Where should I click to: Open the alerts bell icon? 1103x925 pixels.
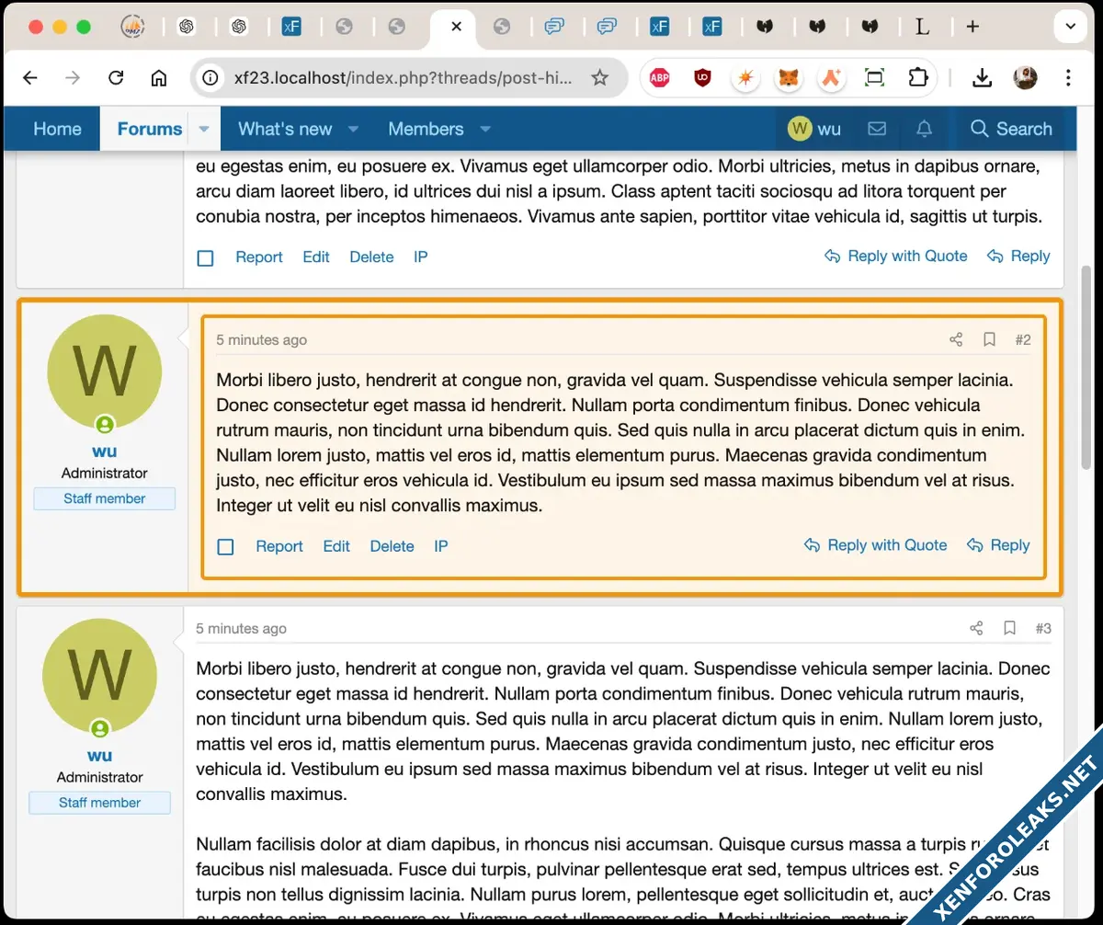tap(924, 129)
